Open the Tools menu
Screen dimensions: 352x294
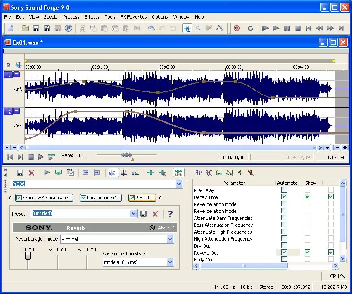[x=110, y=17]
